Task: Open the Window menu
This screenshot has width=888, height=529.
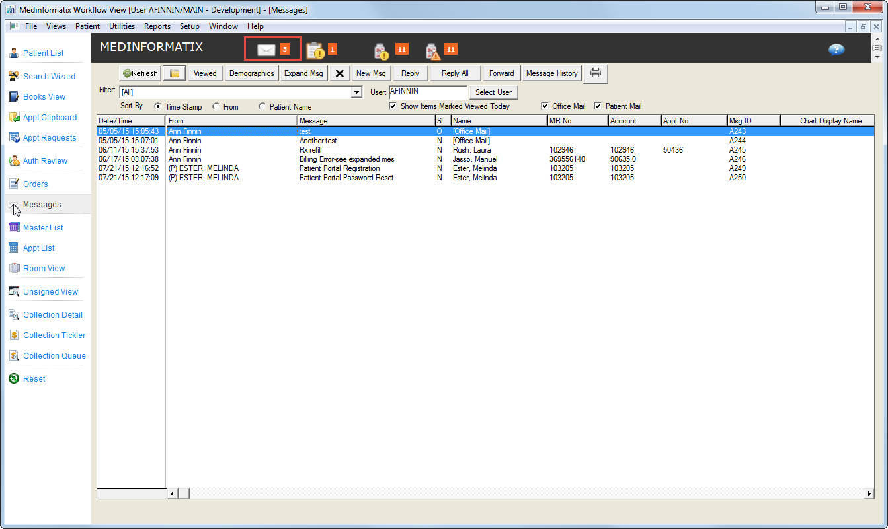Action: point(223,26)
